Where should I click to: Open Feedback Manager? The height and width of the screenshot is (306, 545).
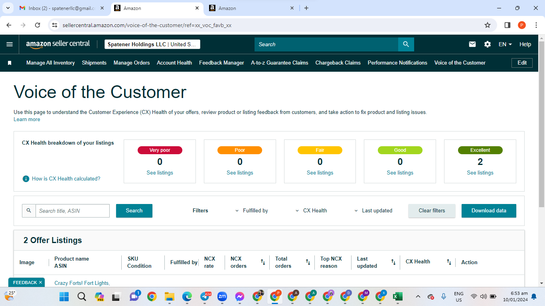221,63
